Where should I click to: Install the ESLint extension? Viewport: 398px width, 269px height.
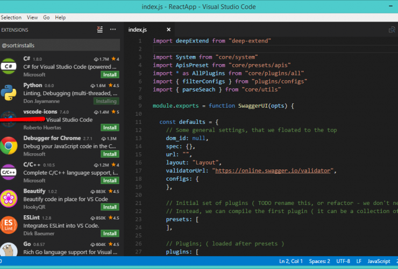pos(110,233)
